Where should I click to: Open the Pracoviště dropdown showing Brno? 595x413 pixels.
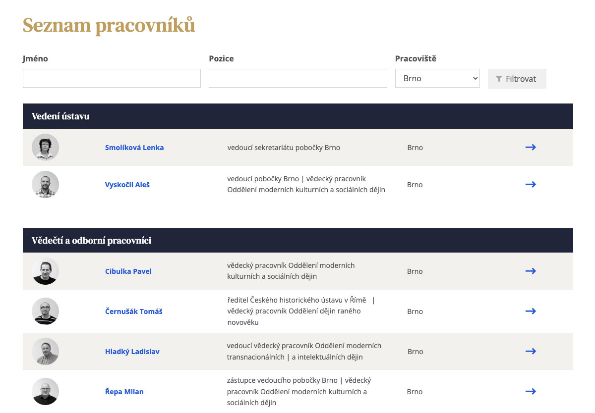437,78
